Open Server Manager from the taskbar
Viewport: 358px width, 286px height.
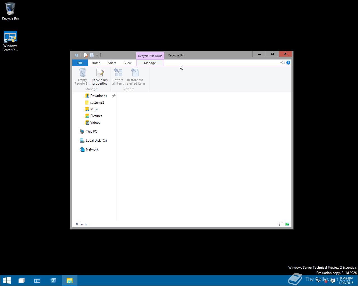click(x=37, y=280)
